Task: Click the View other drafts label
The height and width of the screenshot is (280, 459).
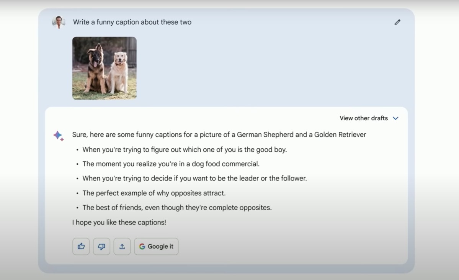Action: click(x=364, y=118)
